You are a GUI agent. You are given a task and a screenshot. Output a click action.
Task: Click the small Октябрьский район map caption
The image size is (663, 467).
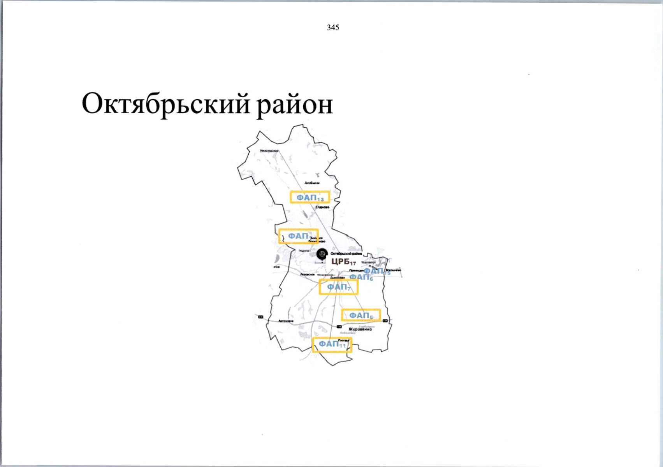(346, 254)
